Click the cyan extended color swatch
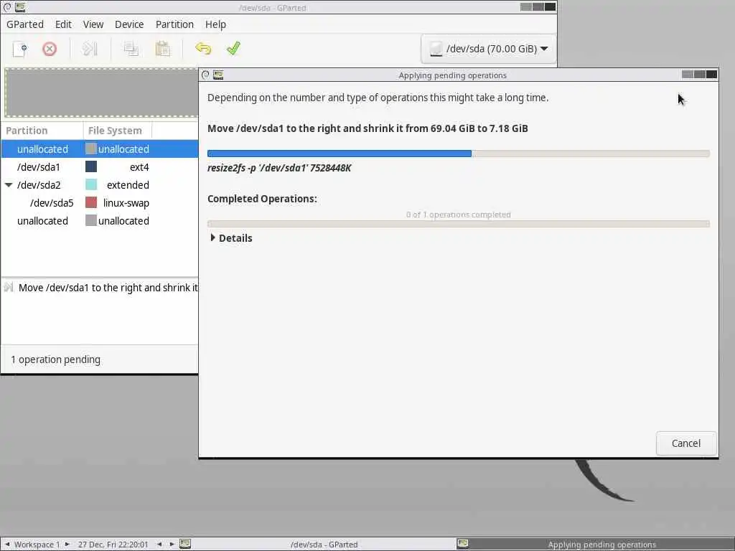The height and width of the screenshot is (551, 735). [x=91, y=185]
